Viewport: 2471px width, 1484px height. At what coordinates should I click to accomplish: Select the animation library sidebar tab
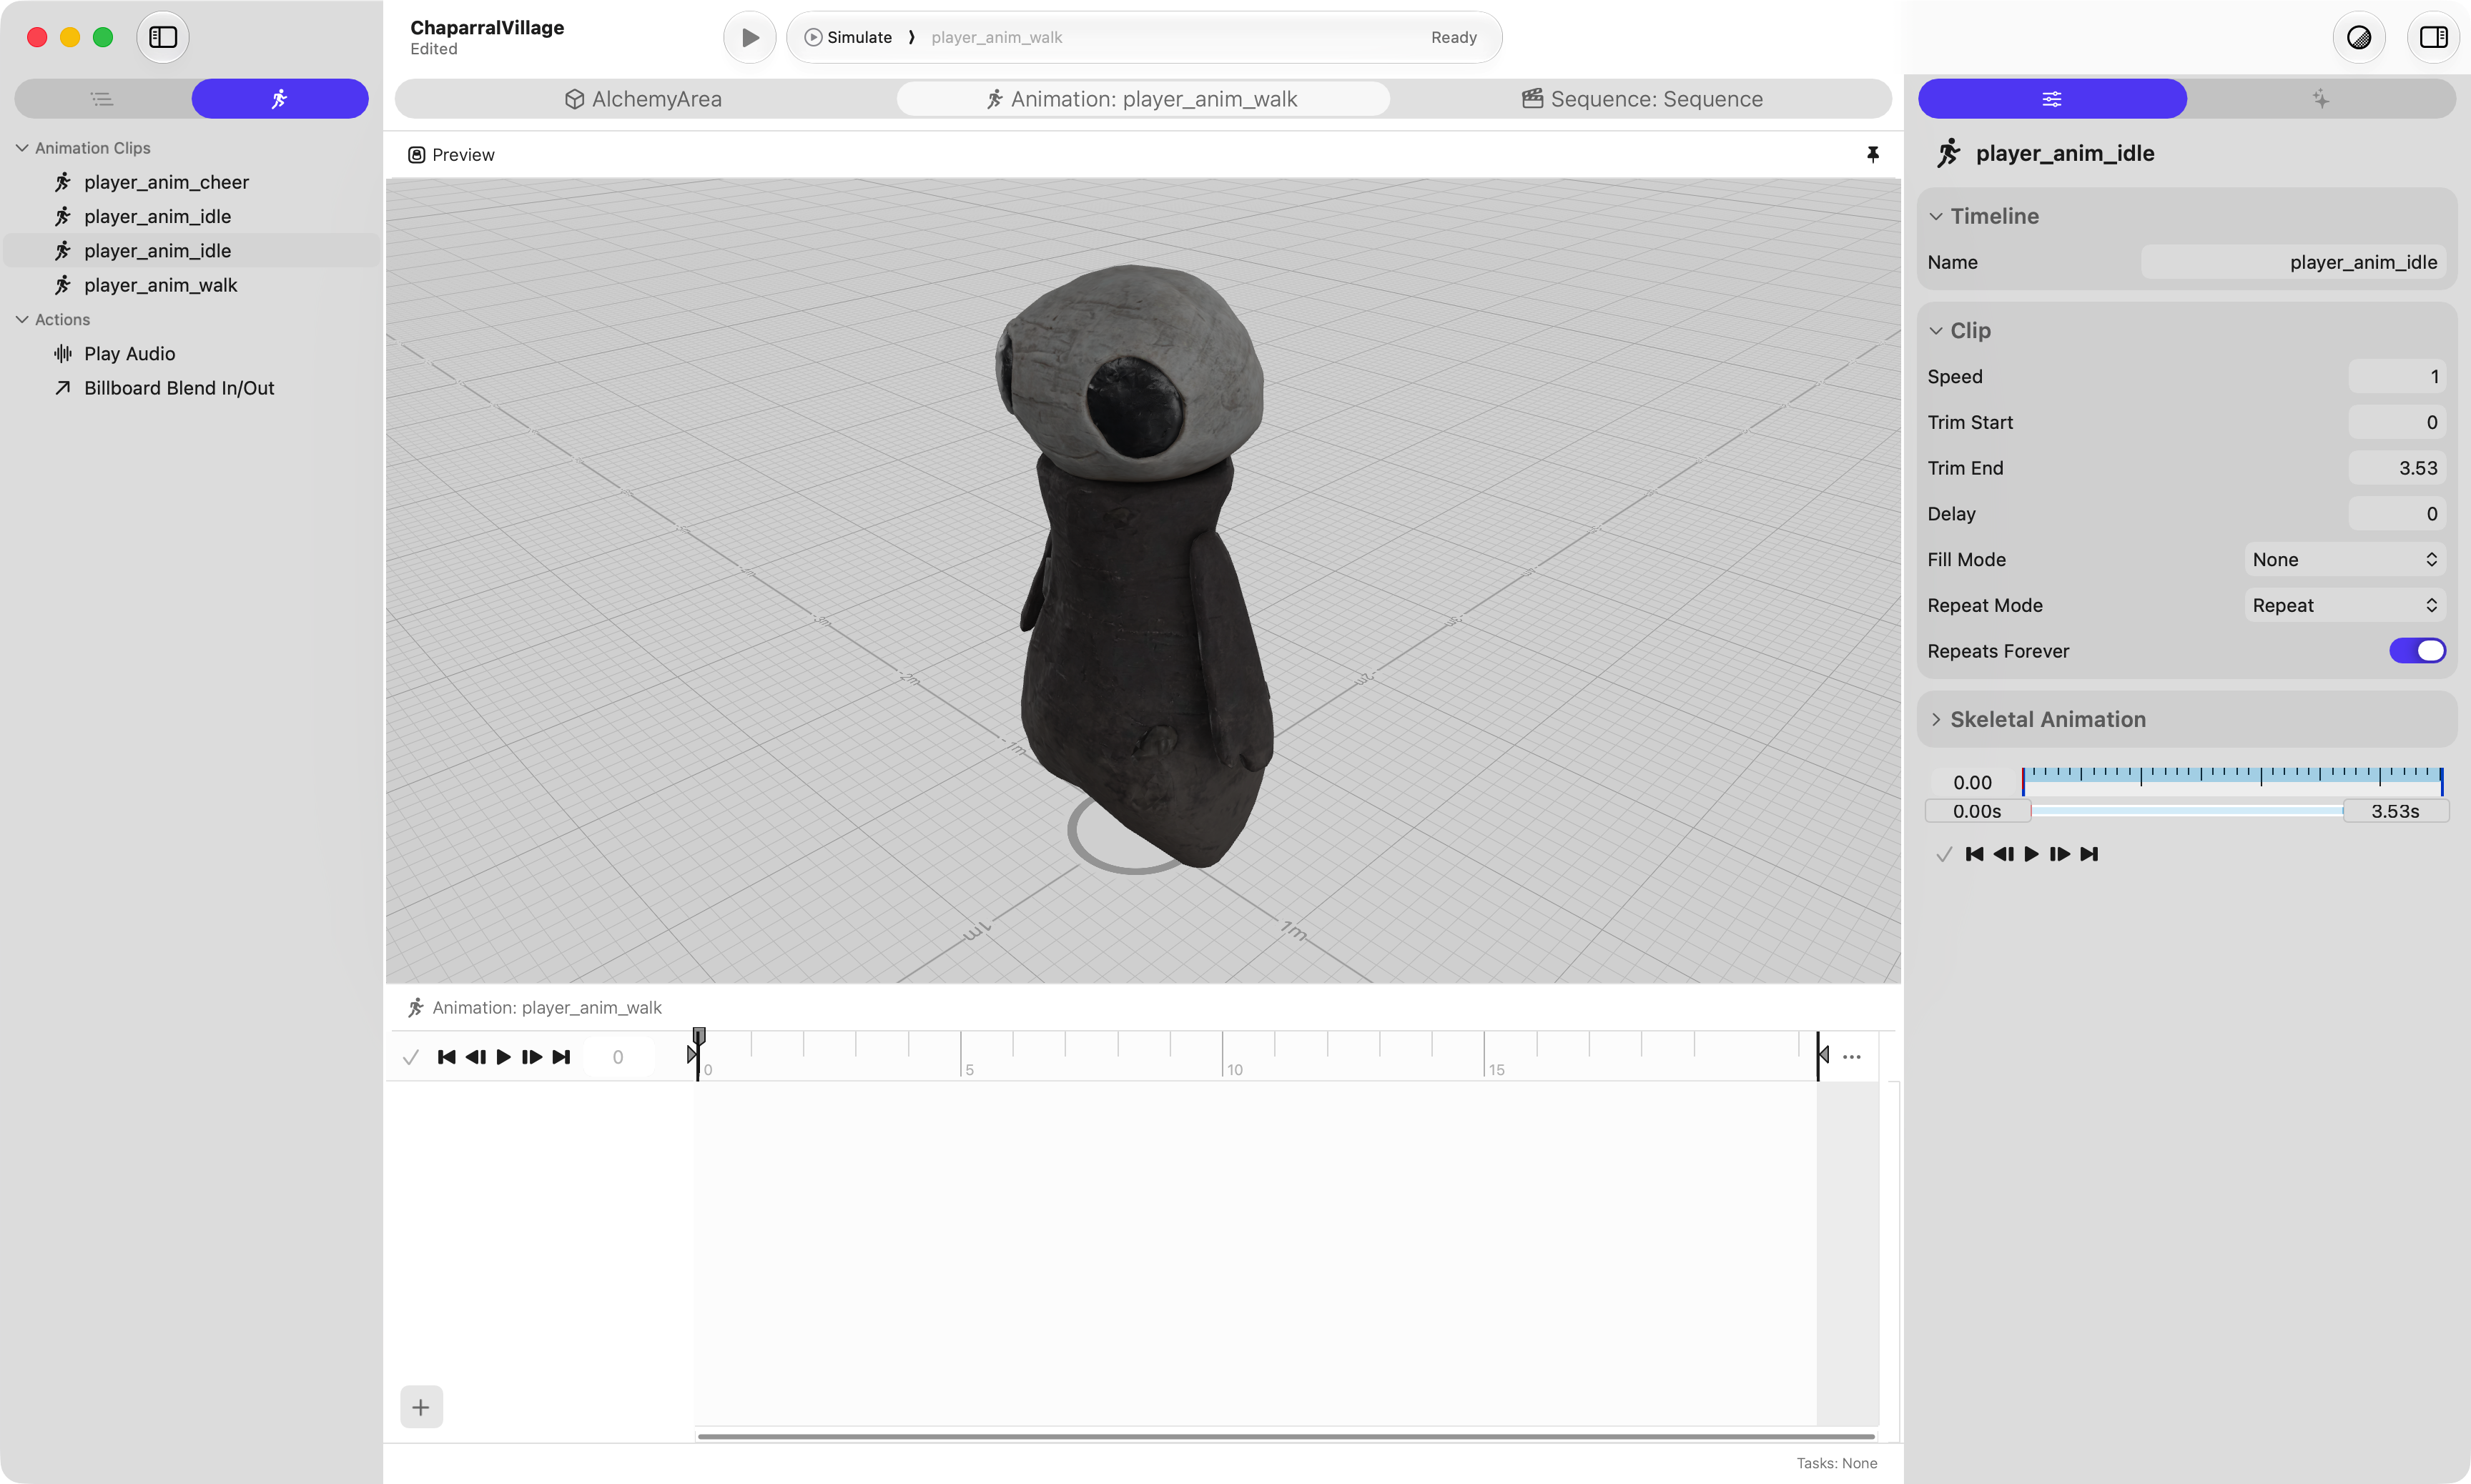pyautogui.click(x=279, y=98)
